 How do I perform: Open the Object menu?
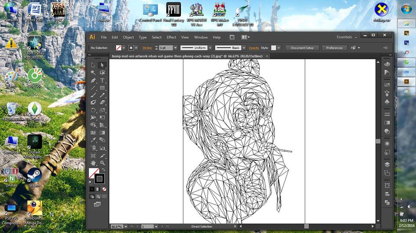(128, 37)
